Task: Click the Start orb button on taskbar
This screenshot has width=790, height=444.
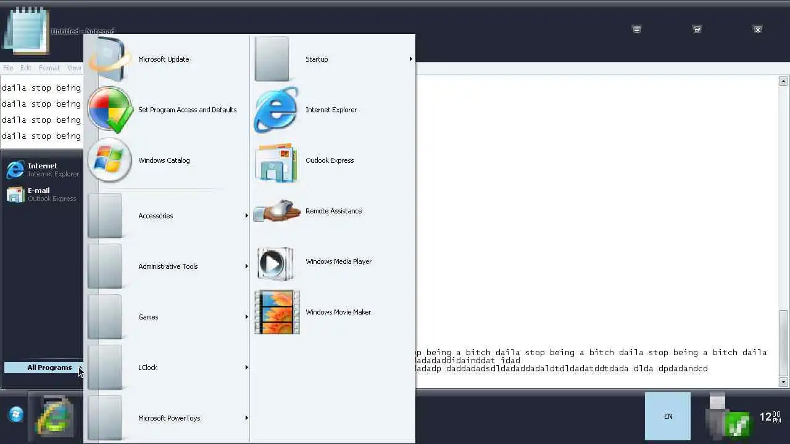Action: [16, 414]
